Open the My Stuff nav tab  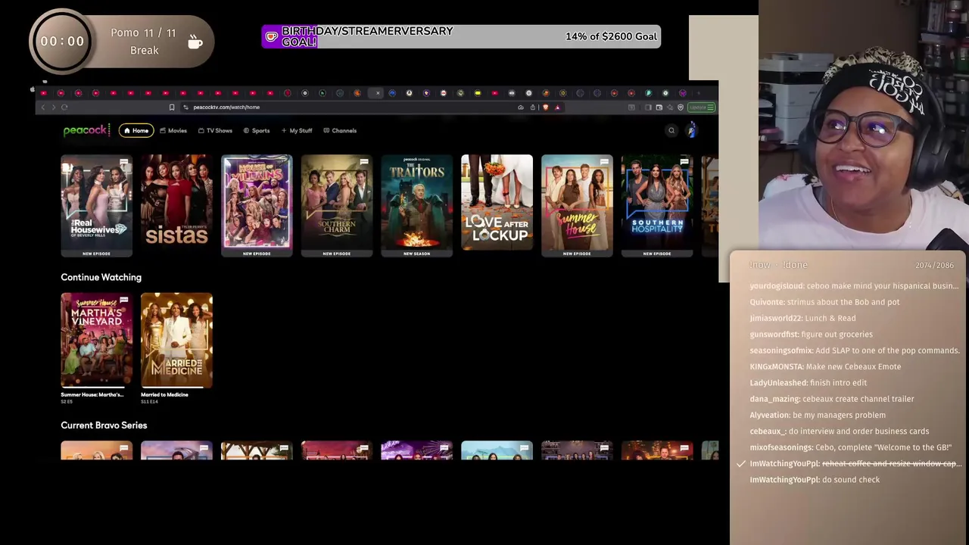297,131
